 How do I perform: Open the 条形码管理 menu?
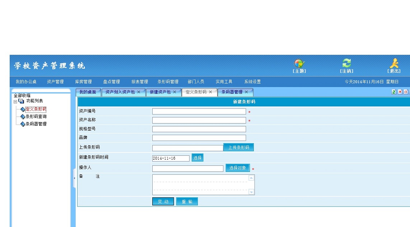[x=168, y=82]
